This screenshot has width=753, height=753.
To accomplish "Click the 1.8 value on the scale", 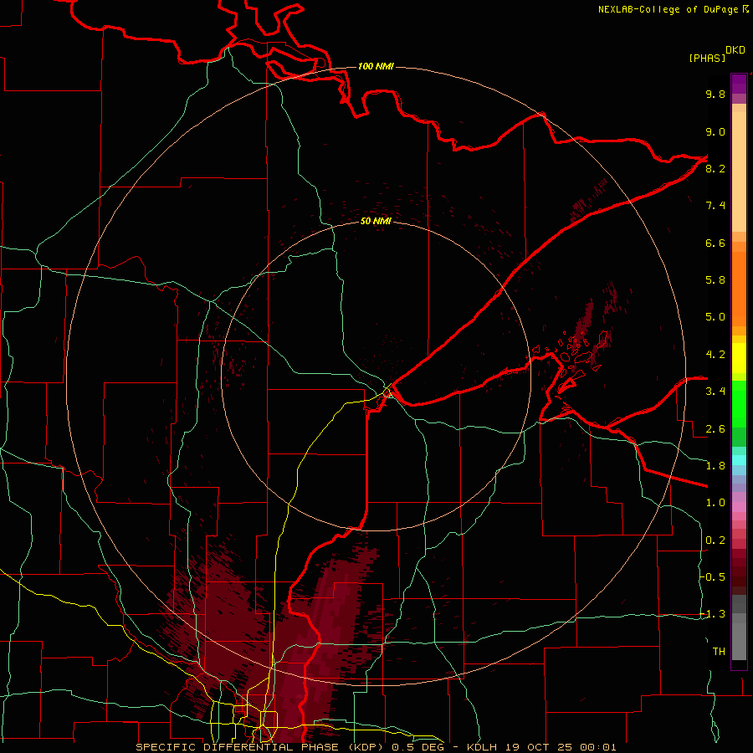I will click(x=715, y=466).
